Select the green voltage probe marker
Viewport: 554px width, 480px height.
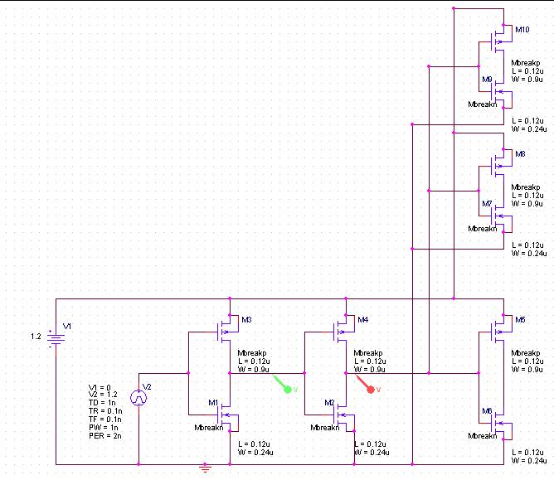(x=287, y=385)
